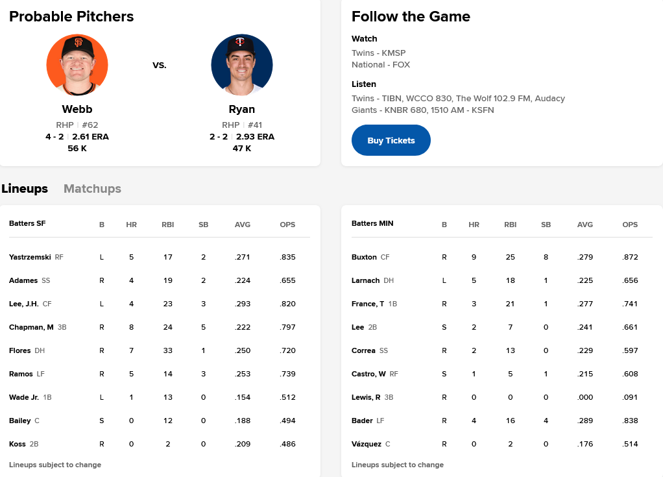Click Ryan's pitcher headshot photo
This screenshot has height=477, width=663.
tap(241, 65)
